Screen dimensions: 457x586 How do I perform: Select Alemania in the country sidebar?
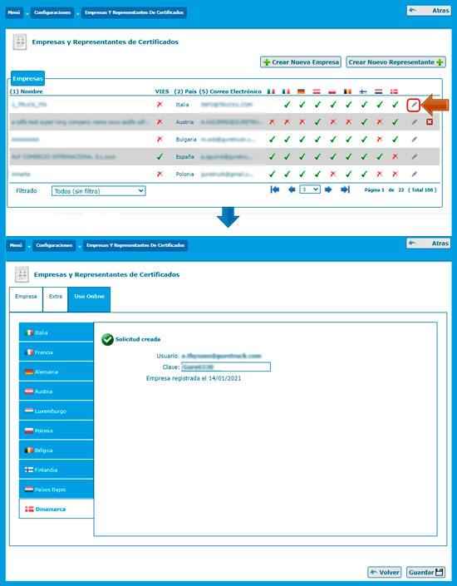pos(56,372)
